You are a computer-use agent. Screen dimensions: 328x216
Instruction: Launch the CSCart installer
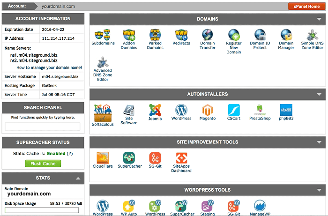pos(234,112)
